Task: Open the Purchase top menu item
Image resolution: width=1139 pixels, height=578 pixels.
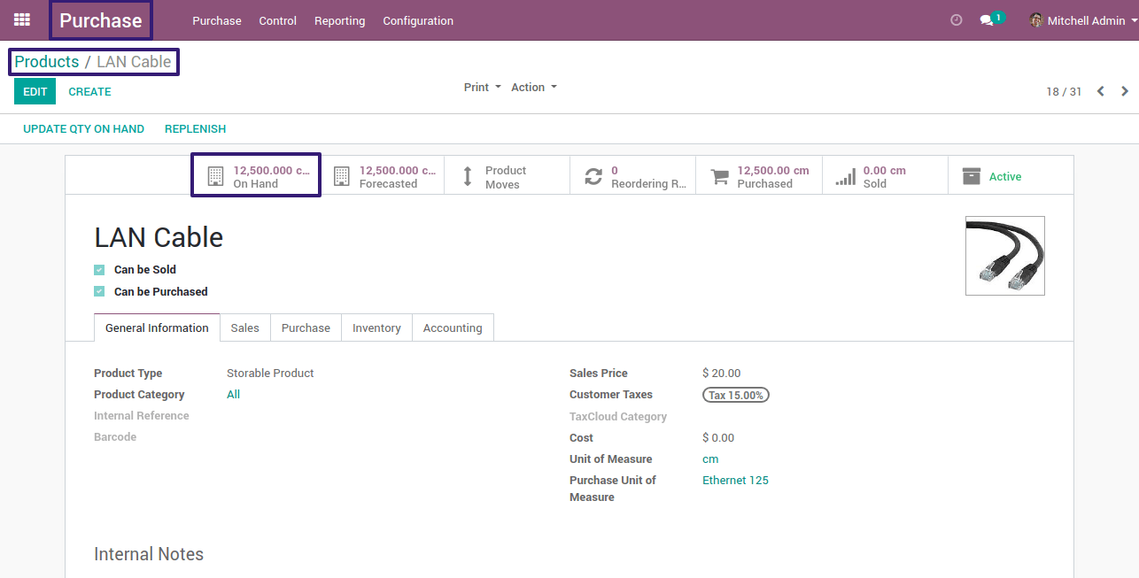Action: tap(217, 20)
